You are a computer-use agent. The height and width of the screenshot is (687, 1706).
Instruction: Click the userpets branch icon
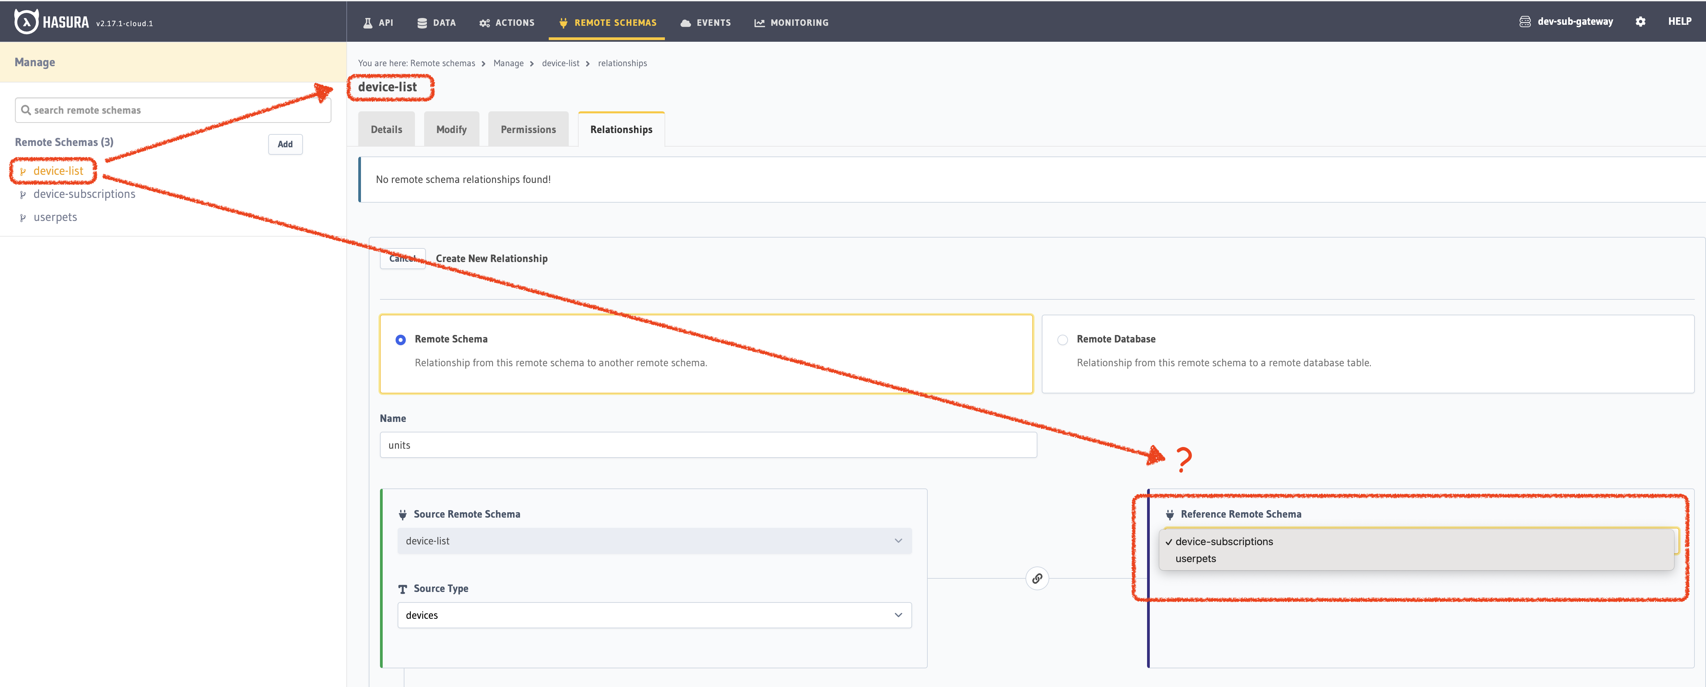[x=22, y=218]
